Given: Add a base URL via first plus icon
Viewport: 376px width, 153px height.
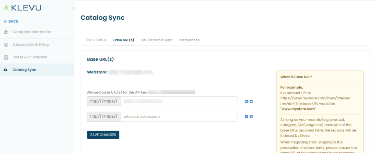Looking at the screenshot, I should tap(251, 102).
